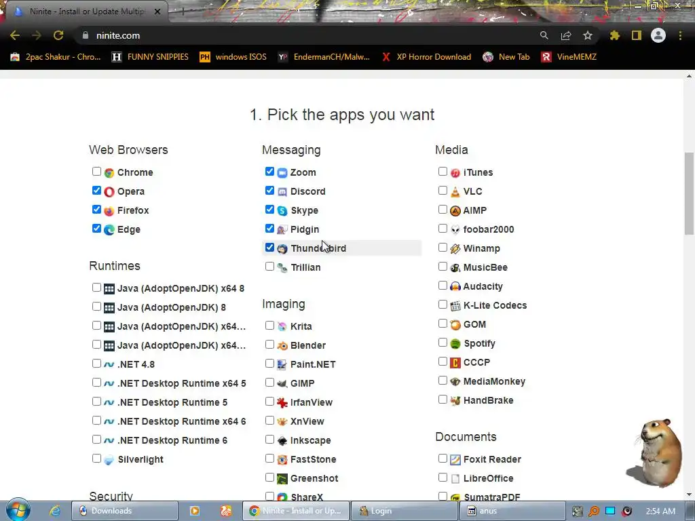Uncheck the Opera checkbox

pyautogui.click(x=96, y=191)
